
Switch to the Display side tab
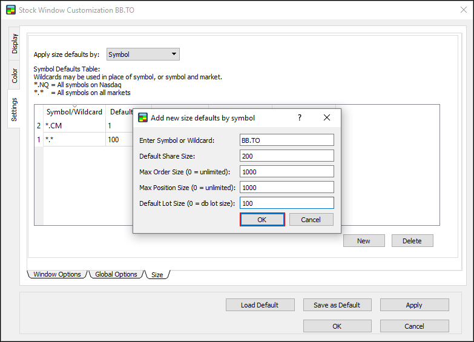pos(15,43)
